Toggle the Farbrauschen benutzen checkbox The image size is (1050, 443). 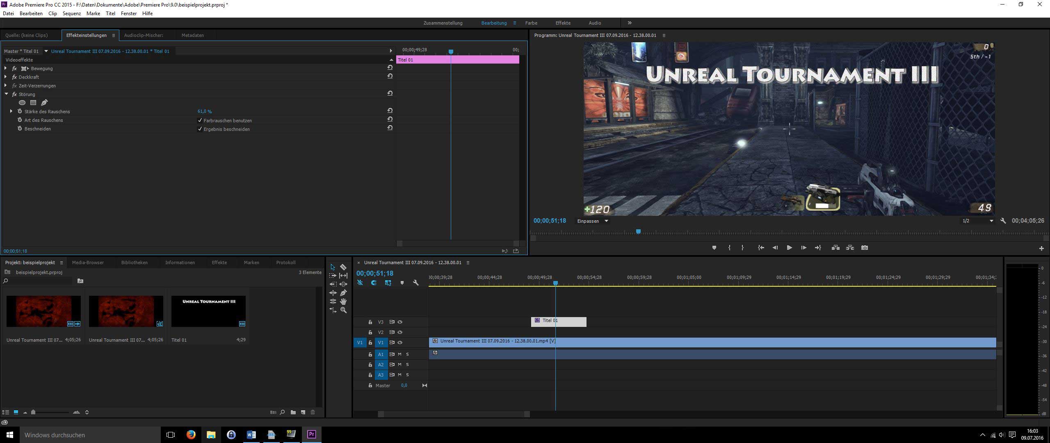(200, 120)
